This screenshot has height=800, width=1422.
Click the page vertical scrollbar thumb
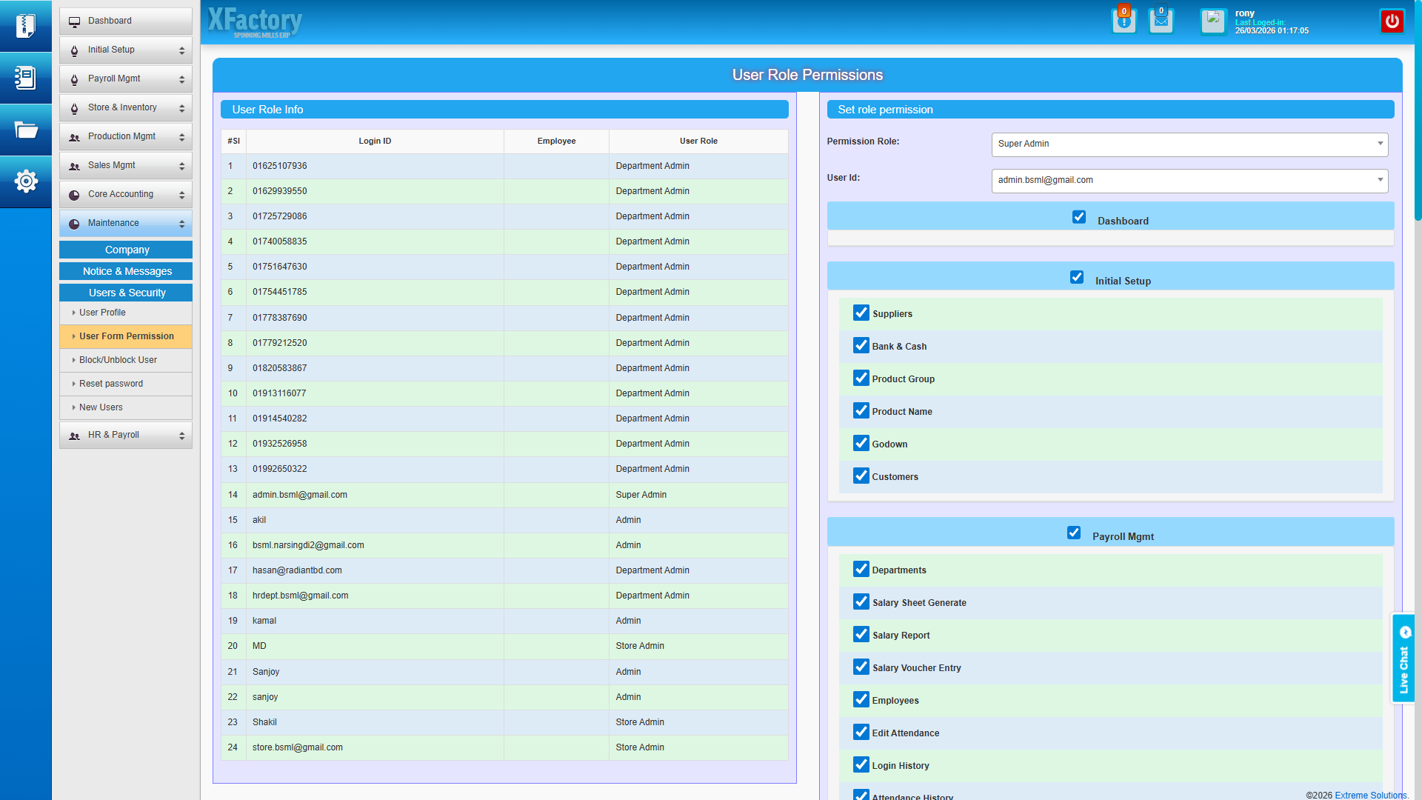[x=1418, y=111]
